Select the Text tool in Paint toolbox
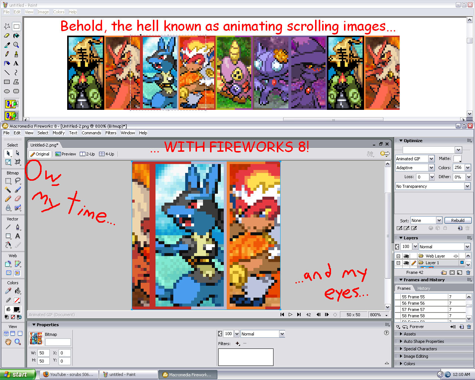 (16, 63)
